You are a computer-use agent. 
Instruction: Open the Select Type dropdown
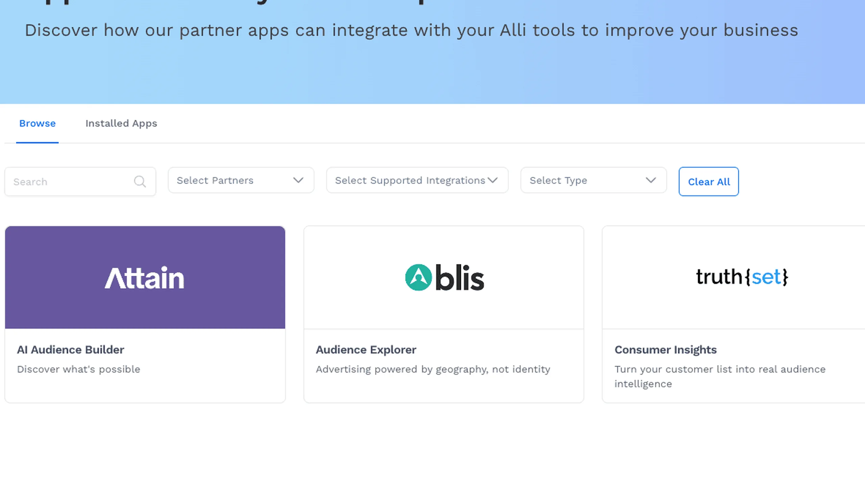click(594, 180)
